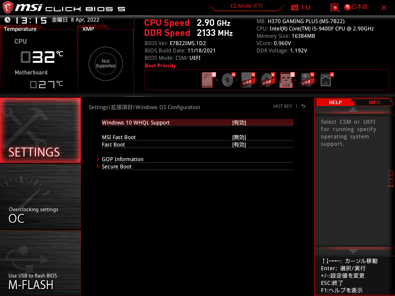Click the back arrow next to HOT KEY

click(x=304, y=106)
